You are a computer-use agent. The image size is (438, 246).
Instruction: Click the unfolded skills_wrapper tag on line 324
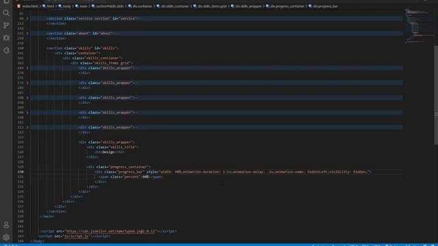click(x=107, y=142)
